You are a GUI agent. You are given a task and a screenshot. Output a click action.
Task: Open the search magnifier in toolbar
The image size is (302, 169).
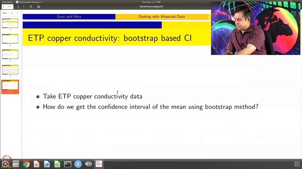coord(31,7)
